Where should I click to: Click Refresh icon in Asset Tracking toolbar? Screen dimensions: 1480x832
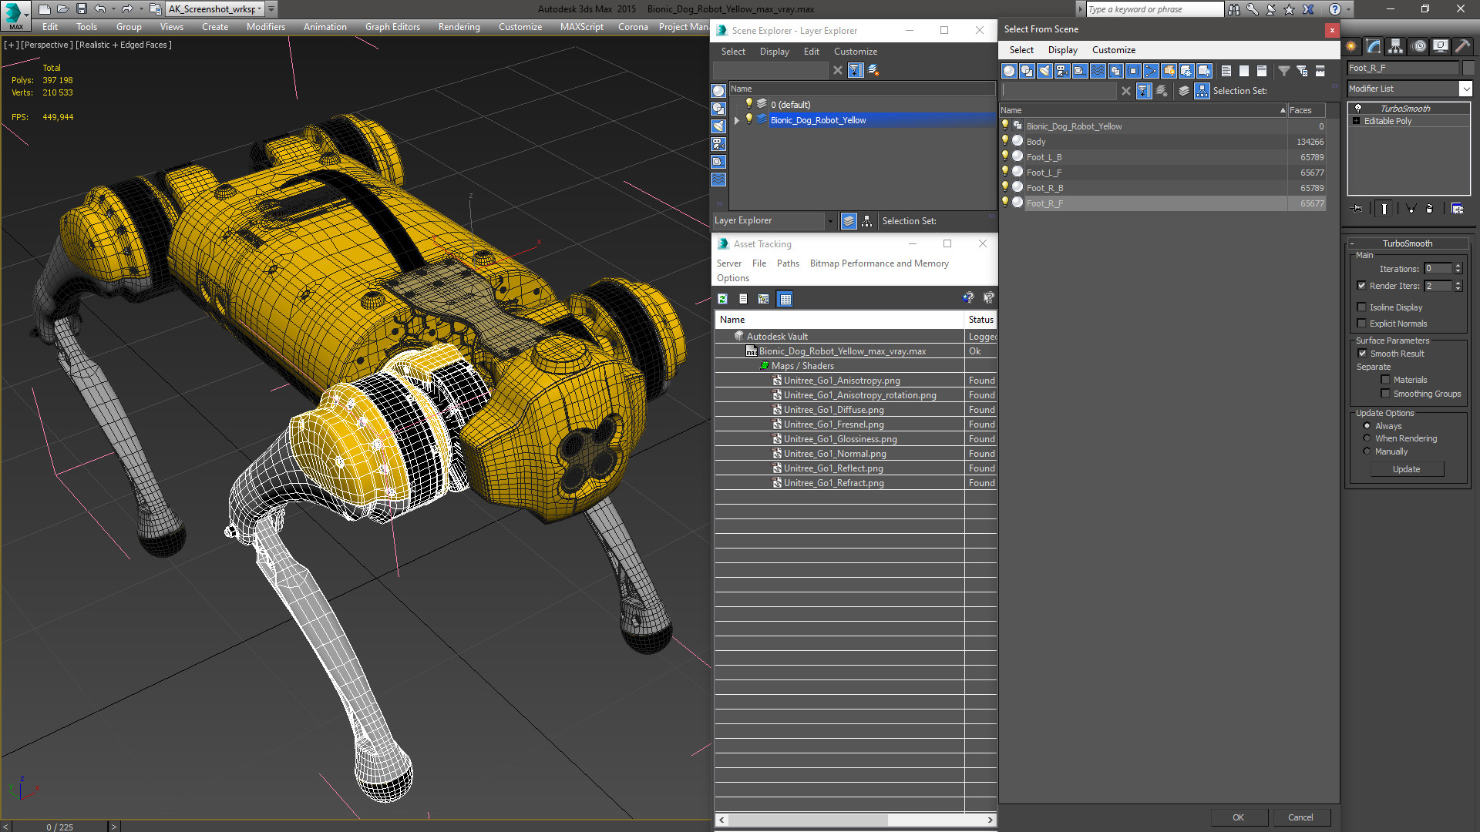pos(722,299)
